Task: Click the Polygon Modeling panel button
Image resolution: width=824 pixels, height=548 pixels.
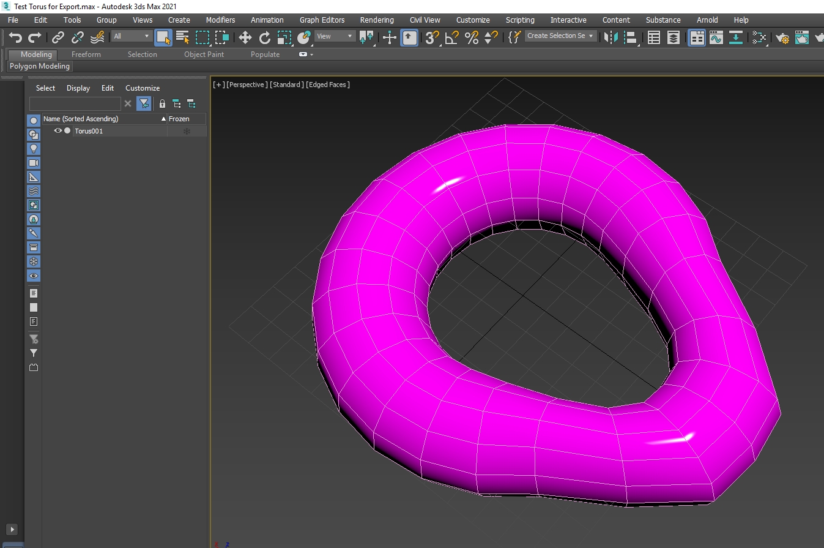Action: pos(39,66)
